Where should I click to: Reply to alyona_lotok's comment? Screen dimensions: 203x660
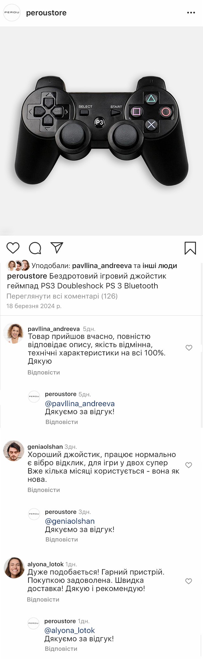click(x=43, y=599)
